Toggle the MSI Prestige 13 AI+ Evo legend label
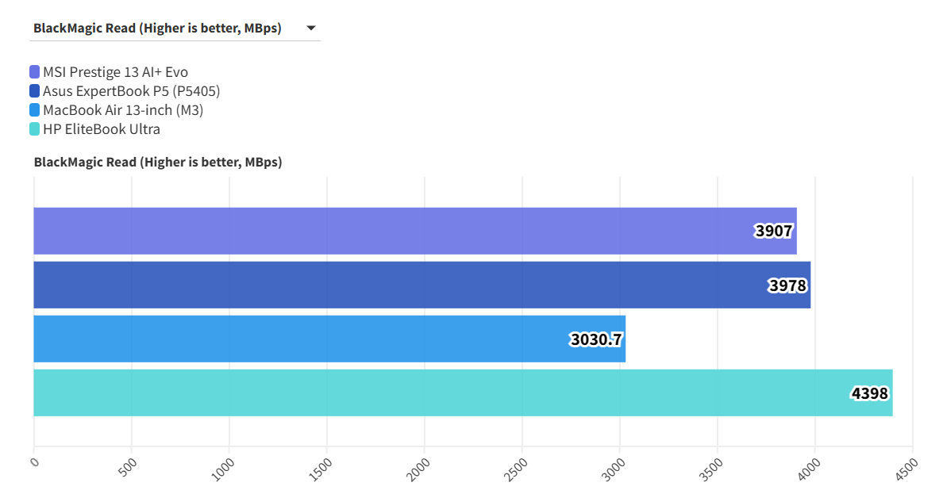This screenshot has width=947, height=494. 115,72
